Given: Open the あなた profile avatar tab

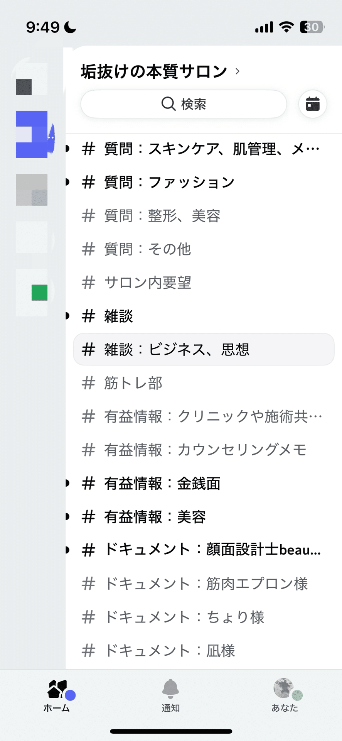Looking at the screenshot, I should click(285, 695).
